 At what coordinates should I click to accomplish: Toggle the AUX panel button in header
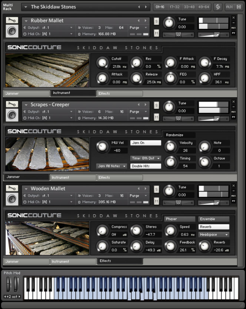coord(230,7)
